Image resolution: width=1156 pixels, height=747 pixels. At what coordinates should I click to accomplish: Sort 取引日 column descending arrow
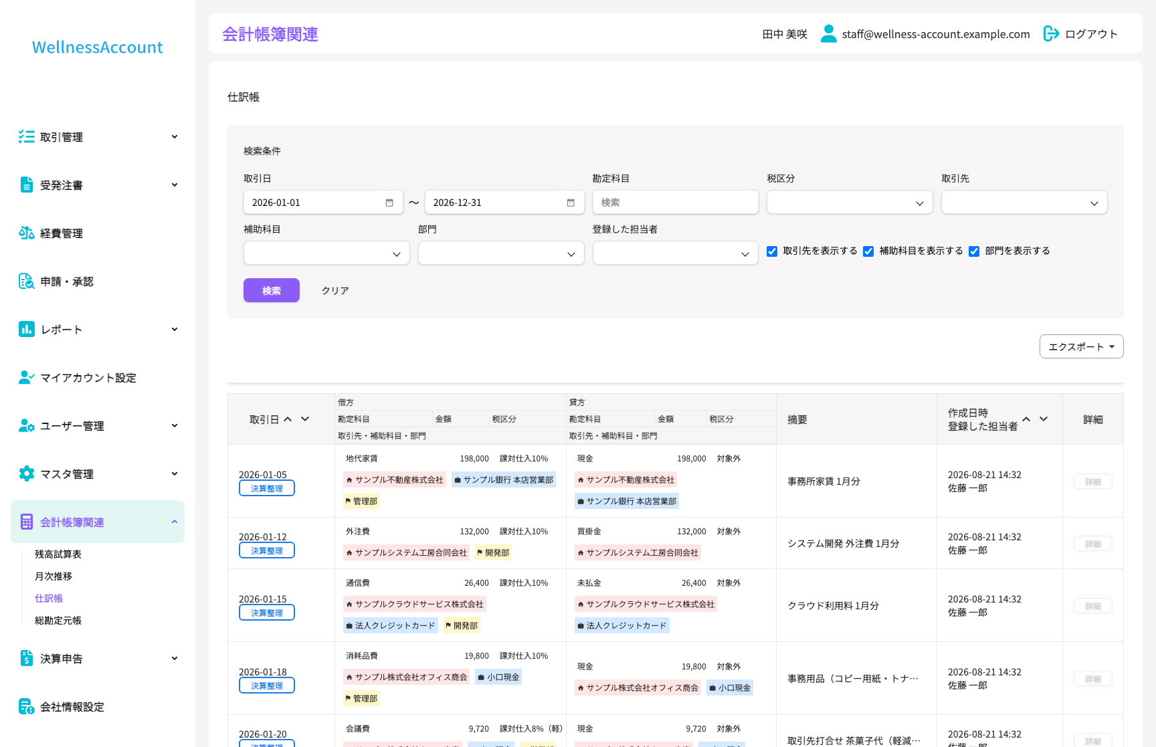pyautogui.click(x=305, y=419)
